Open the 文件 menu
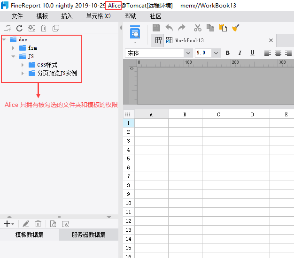This screenshot has width=294, height=258. point(17,16)
